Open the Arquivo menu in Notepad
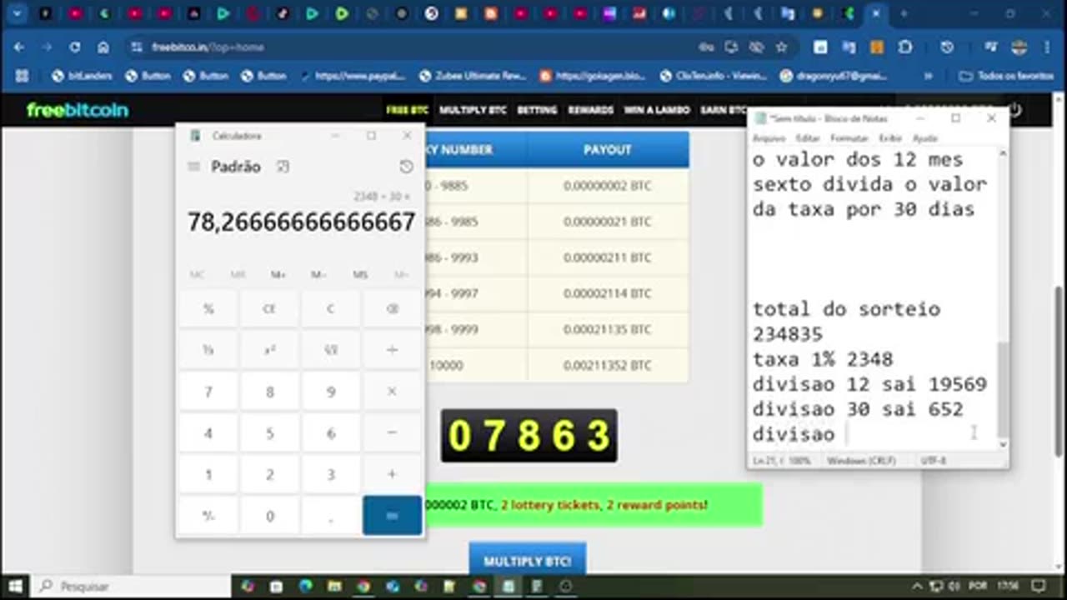 tap(769, 138)
